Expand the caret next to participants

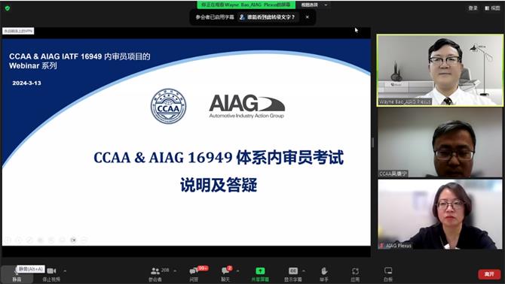pos(175,271)
